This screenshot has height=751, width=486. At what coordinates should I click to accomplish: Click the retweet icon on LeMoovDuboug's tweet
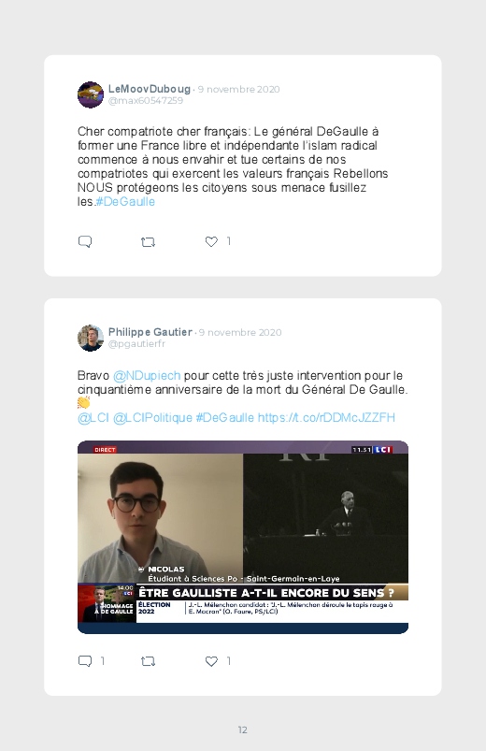pos(148,242)
